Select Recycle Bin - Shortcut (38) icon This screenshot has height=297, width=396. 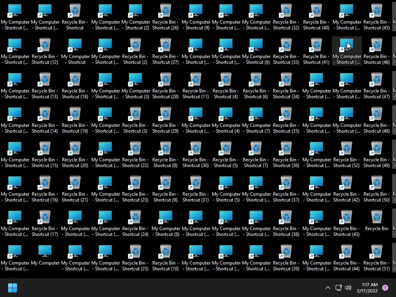(x=286, y=224)
